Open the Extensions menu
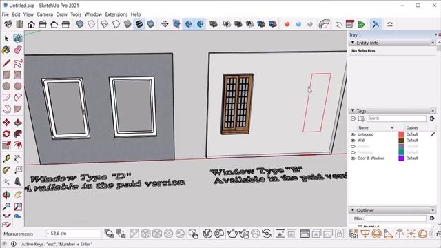441x248 pixels. pyautogui.click(x=116, y=14)
